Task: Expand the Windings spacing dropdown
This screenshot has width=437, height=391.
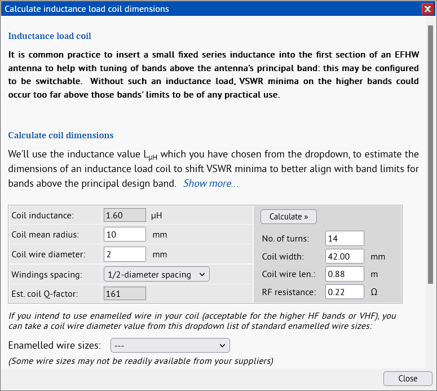Action: (x=157, y=274)
